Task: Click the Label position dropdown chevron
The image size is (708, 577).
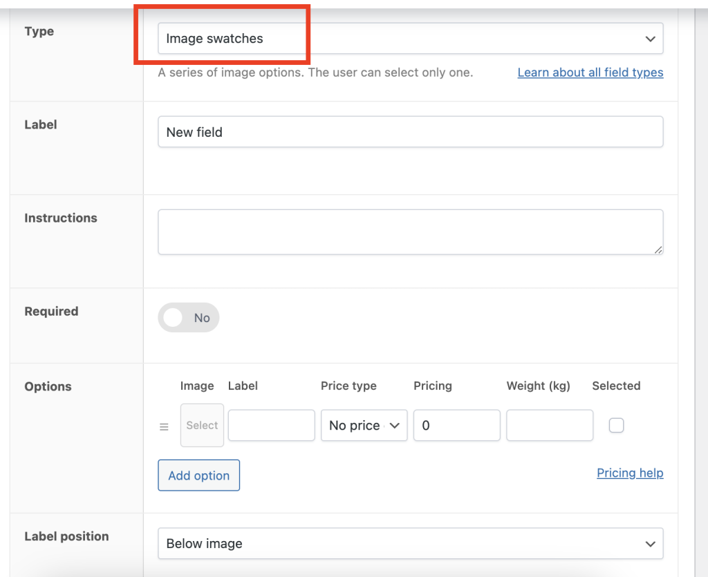Action: coord(650,544)
